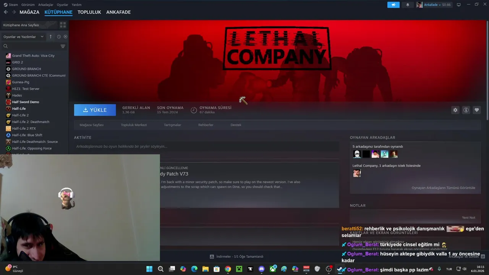Click the wishlist friend's avatar
This screenshot has height=275, width=489.
click(x=357, y=173)
